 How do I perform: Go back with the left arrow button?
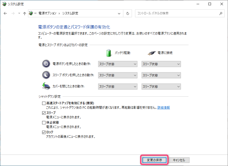click(x=5, y=13)
